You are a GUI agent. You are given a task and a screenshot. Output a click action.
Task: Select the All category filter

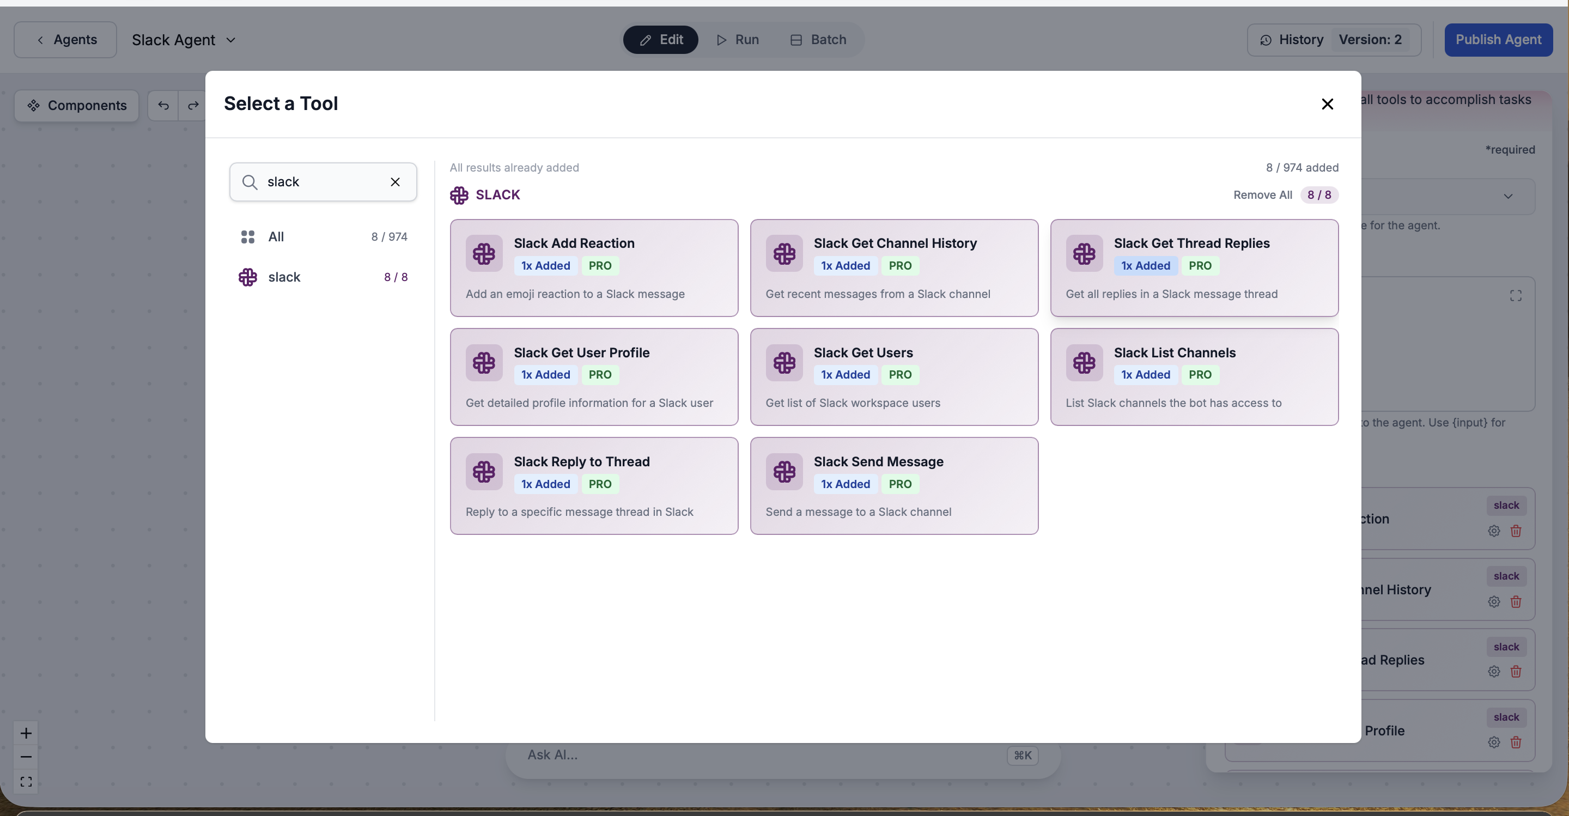tap(324, 237)
